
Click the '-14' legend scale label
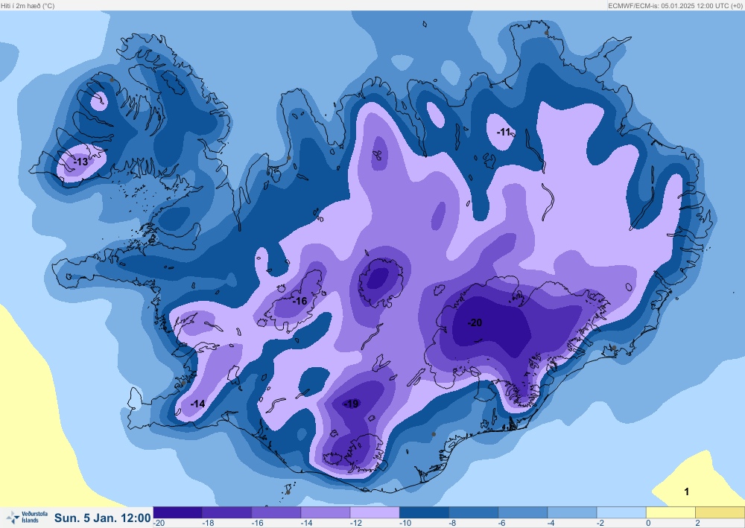pos(307,523)
